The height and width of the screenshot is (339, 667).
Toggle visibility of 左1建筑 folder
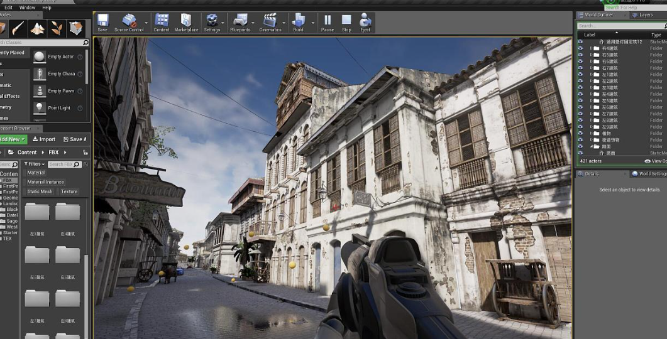point(580,74)
